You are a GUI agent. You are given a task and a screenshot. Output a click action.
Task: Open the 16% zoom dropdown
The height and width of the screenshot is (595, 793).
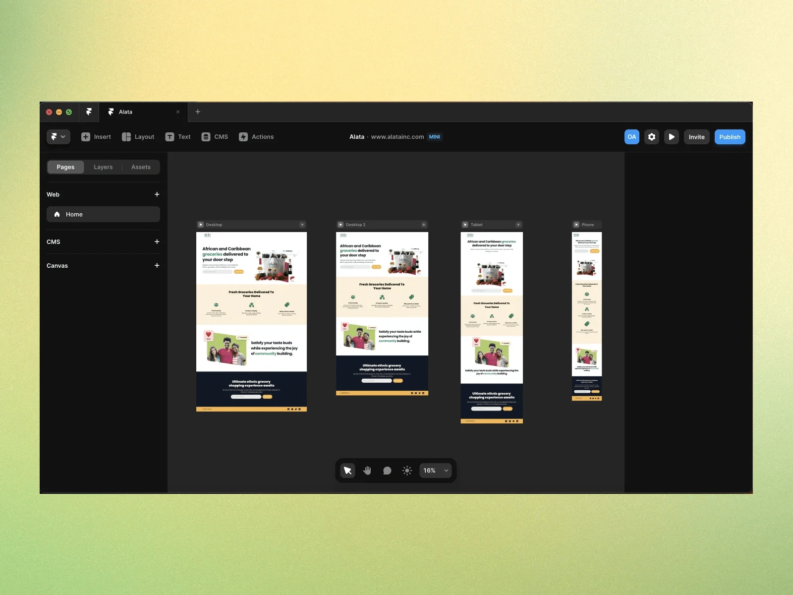point(436,471)
